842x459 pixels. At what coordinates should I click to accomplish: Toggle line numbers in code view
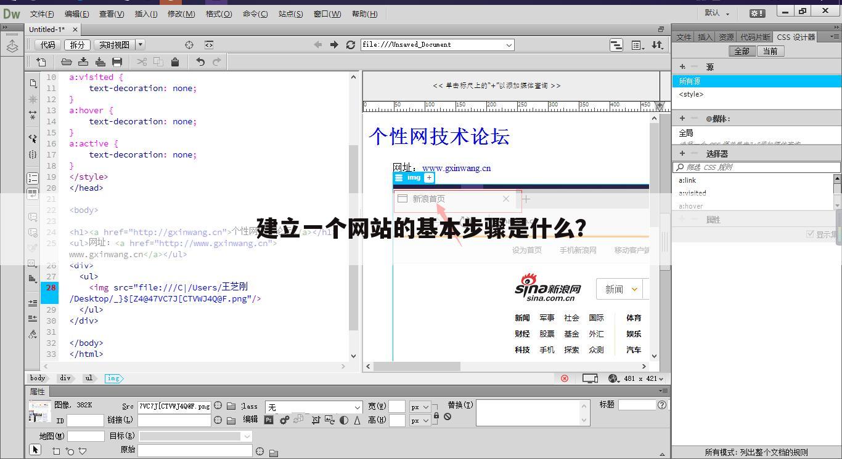pyautogui.click(x=33, y=178)
